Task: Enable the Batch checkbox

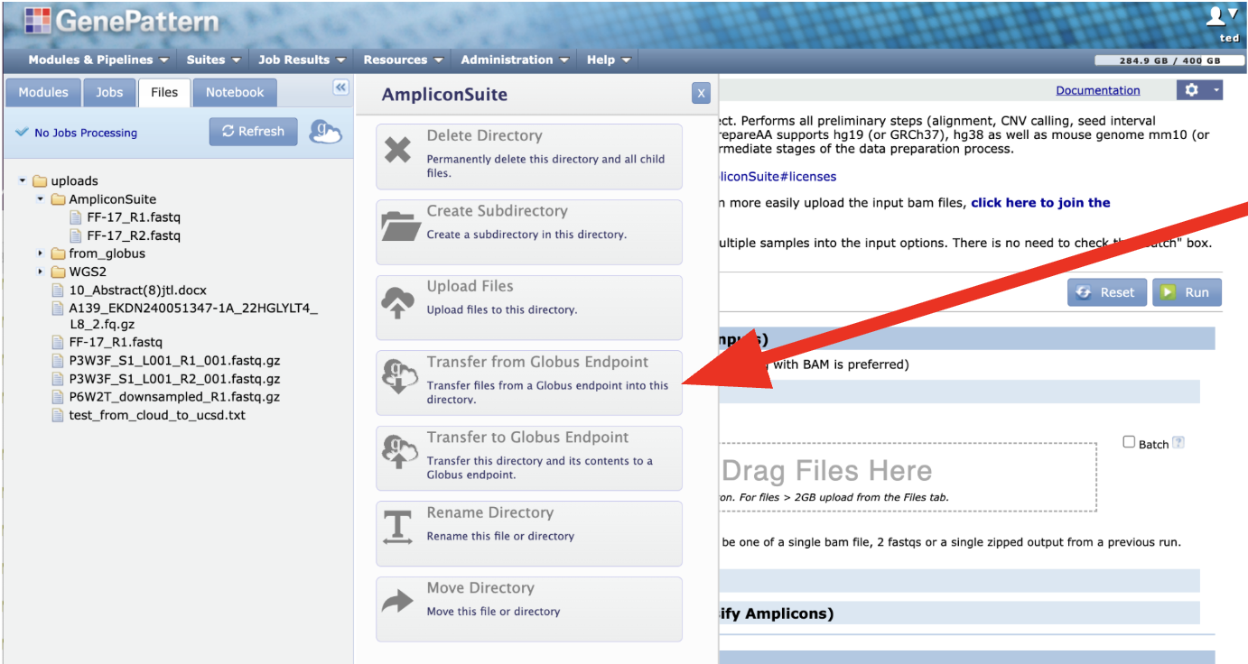Action: pyautogui.click(x=1129, y=442)
